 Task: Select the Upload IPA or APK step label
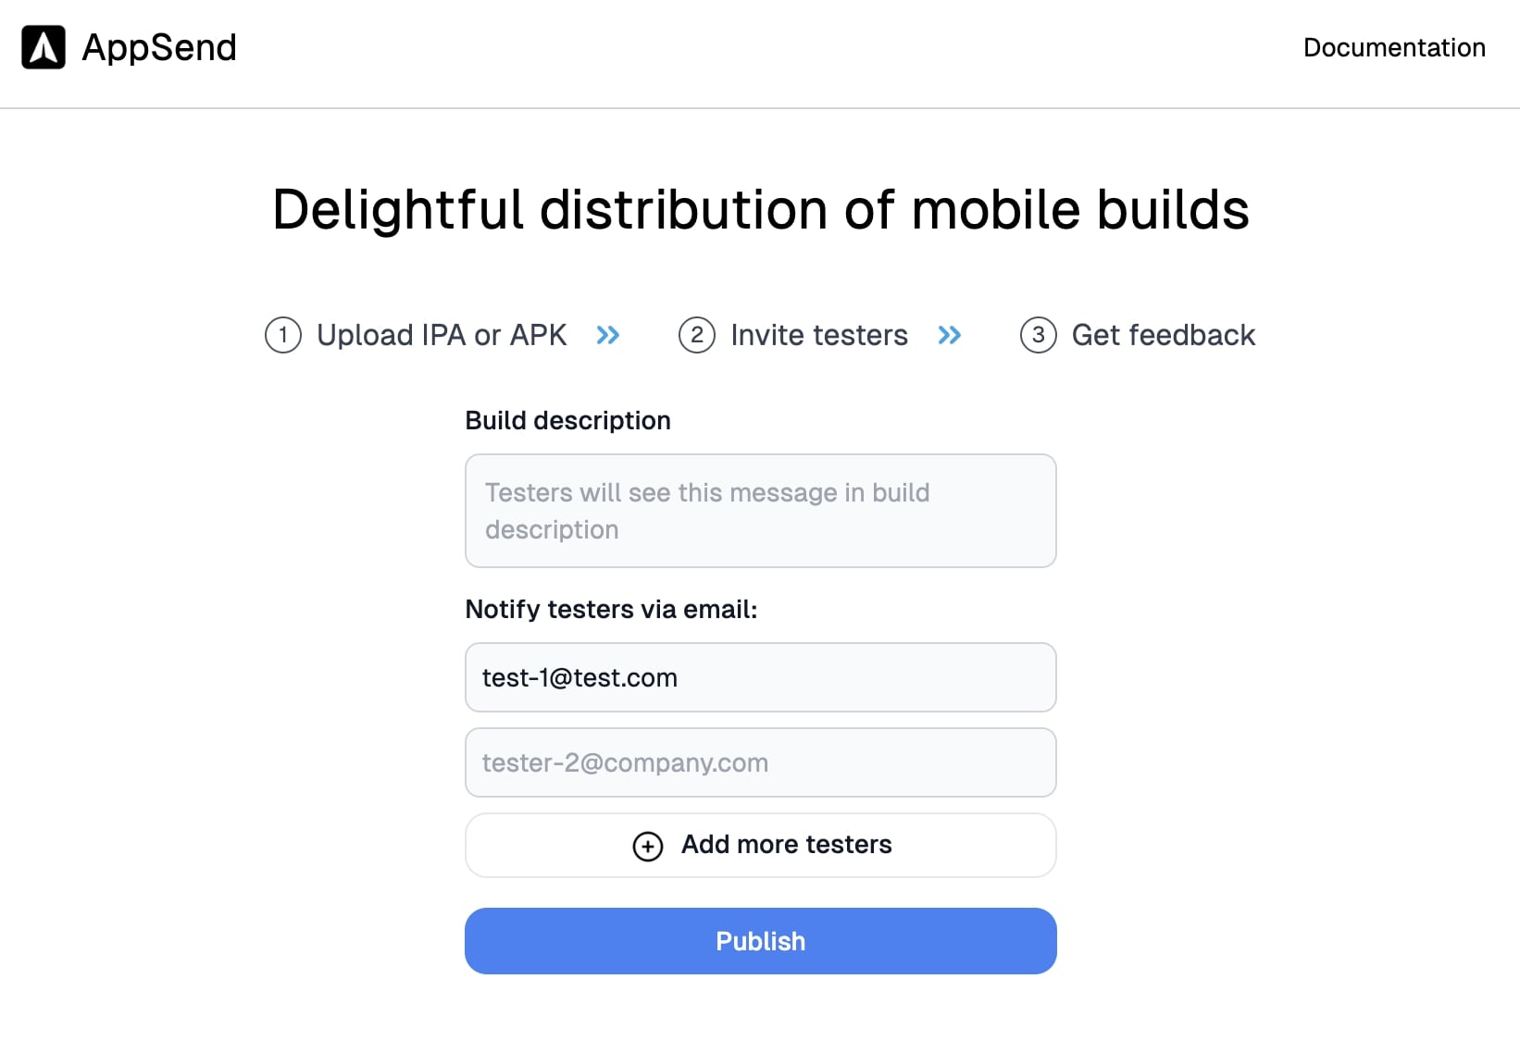[x=442, y=335]
